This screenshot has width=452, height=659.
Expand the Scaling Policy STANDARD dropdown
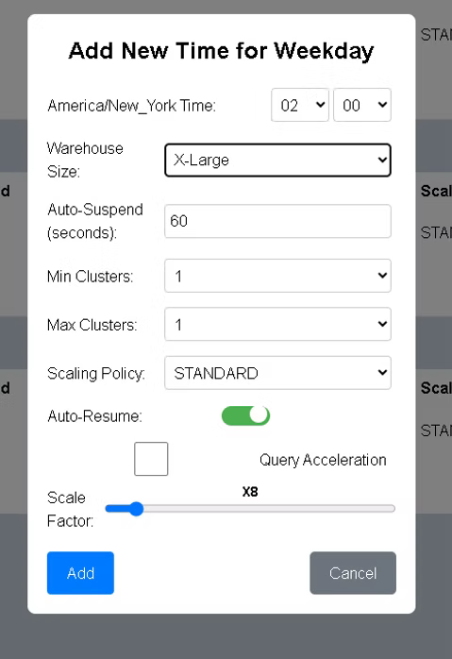point(277,373)
